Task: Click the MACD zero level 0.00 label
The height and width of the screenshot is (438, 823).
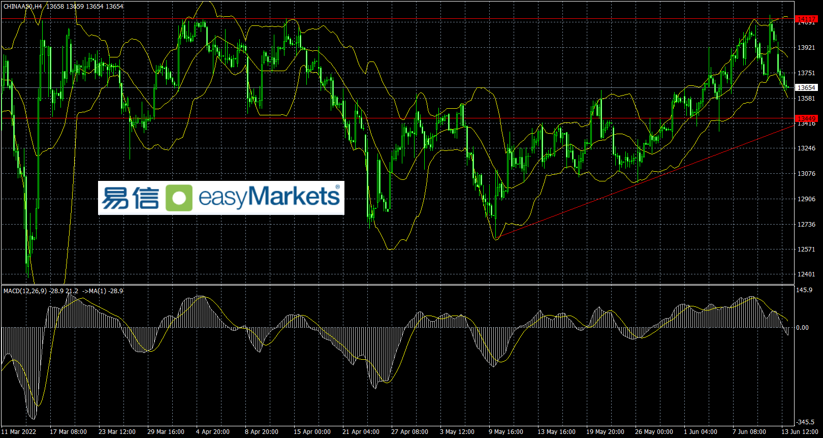Action: tap(803, 328)
